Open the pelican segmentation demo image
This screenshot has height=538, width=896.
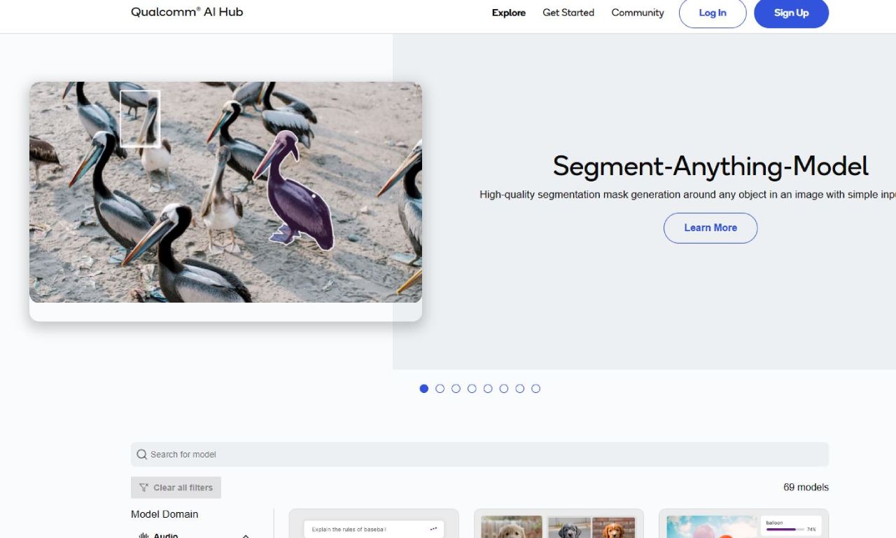(x=225, y=192)
